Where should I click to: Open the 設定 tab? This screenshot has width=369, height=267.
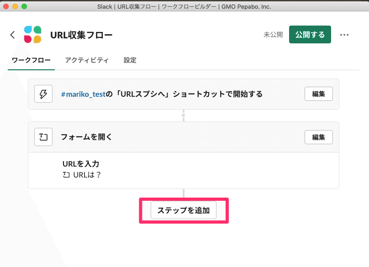pos(130,60)
